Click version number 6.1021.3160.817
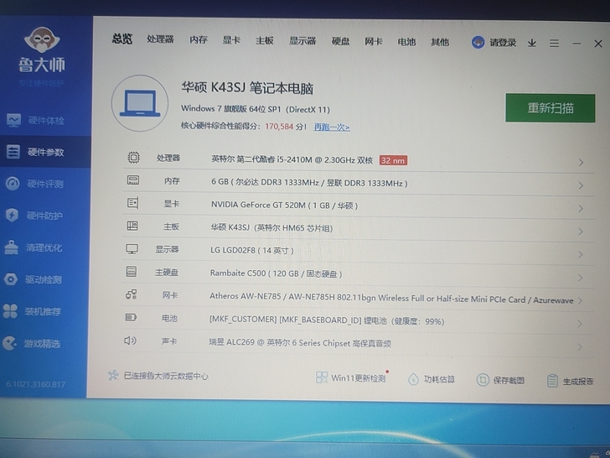Screen dimensions: 610x458 click(36, 384)
